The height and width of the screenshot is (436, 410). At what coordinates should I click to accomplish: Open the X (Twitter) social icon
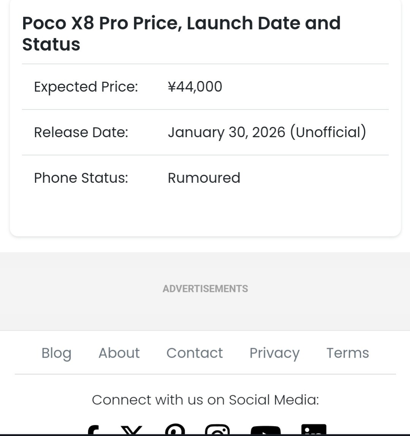(131, 430)
